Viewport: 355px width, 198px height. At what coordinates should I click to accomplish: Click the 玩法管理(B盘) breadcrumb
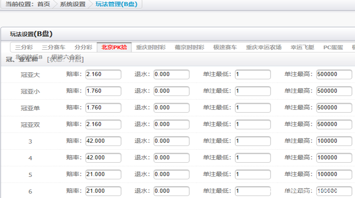click(116, 4)
